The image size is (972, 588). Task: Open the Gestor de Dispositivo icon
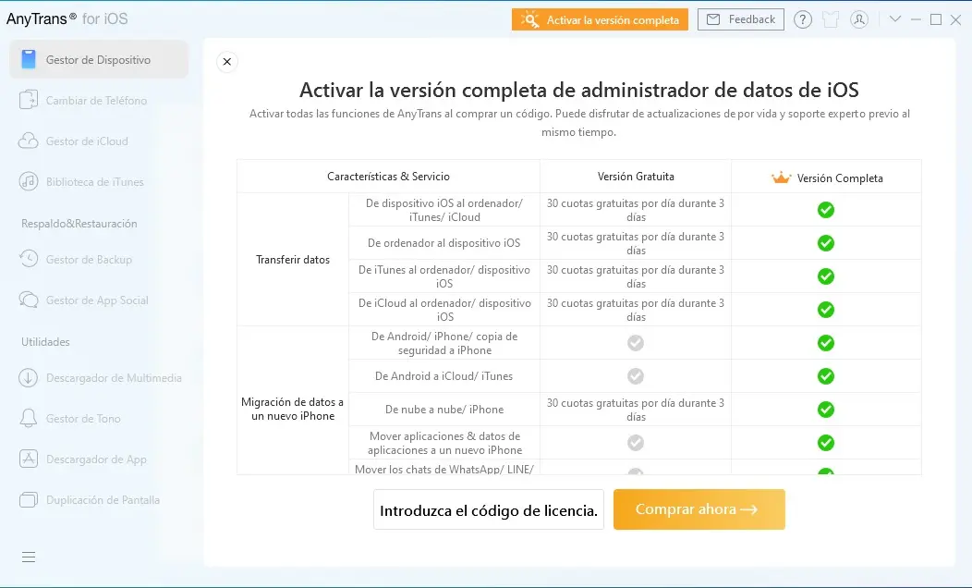coord(29,59)
